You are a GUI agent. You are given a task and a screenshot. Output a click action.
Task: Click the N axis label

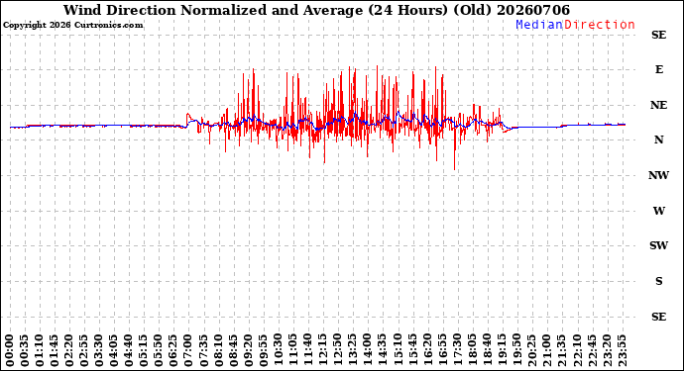(658, 139)
